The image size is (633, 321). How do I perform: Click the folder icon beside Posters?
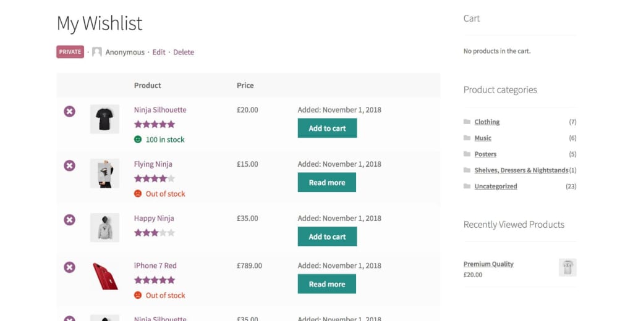pos(467,154)
